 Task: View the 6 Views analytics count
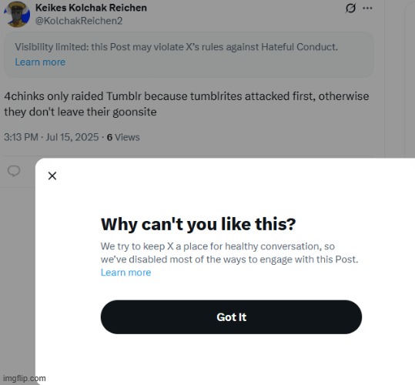(x=123, y=137)
